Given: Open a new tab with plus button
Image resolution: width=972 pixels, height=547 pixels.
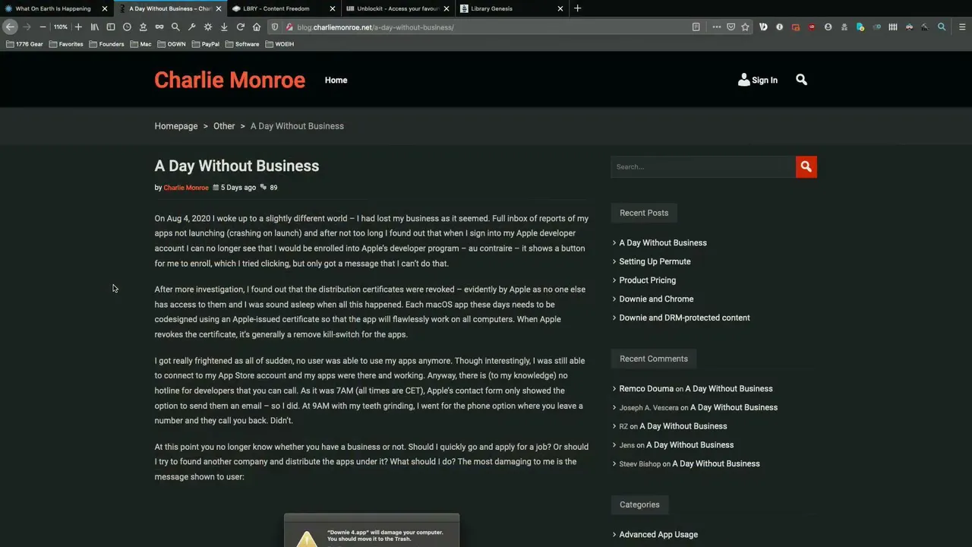Looking at the screenshot, I should coord(577,8).
